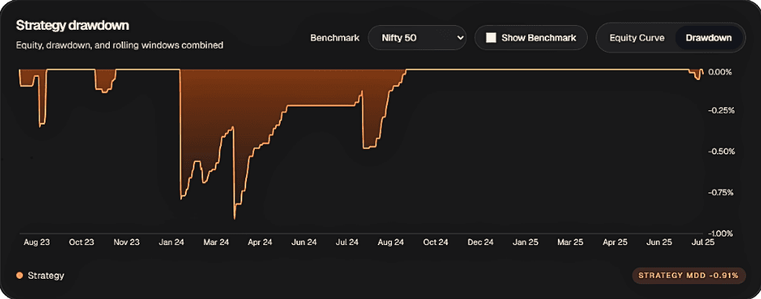Click the -0.75% y-axis value
The height and width of the screenshot is (299, 761).
(x=720, y=193)
